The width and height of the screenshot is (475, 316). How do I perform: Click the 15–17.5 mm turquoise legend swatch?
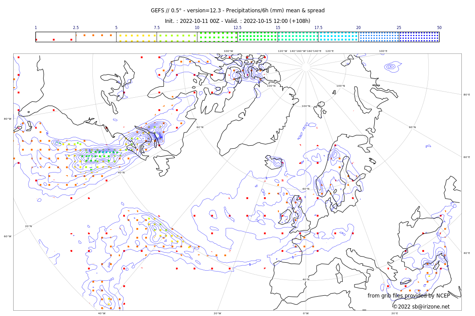coord(298,37)
